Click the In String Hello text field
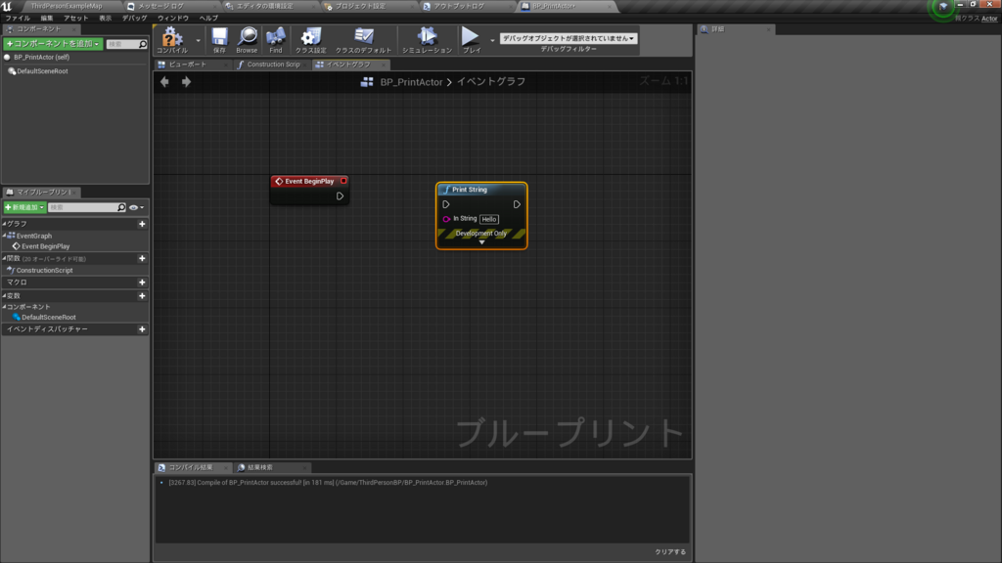 click(x=489, y=219)
